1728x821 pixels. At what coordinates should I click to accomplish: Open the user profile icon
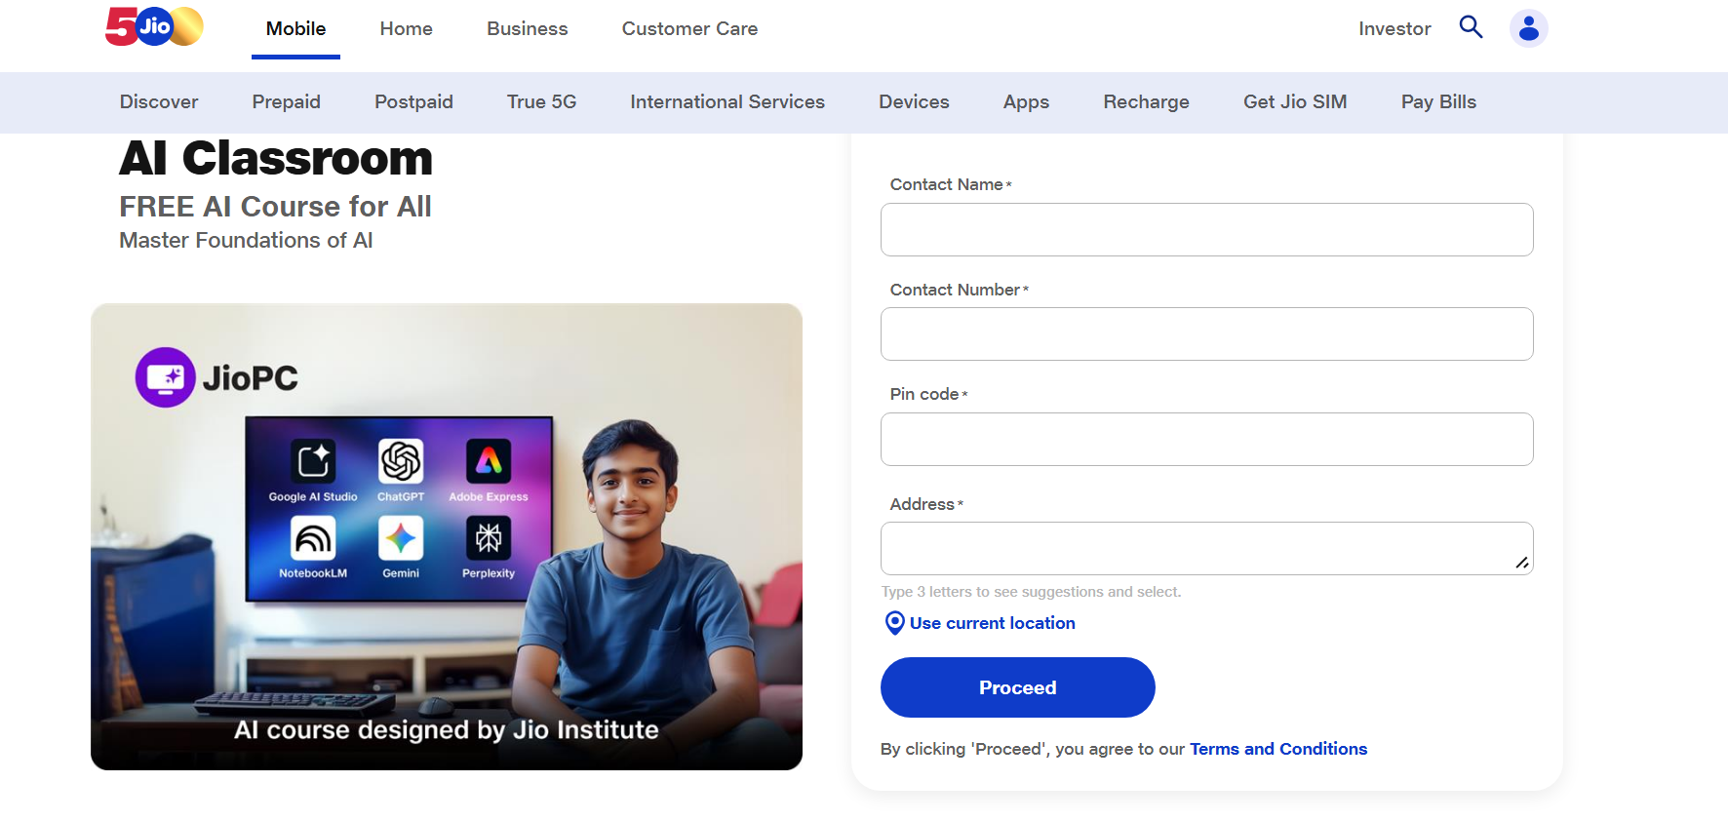(x=1528, y=28)
